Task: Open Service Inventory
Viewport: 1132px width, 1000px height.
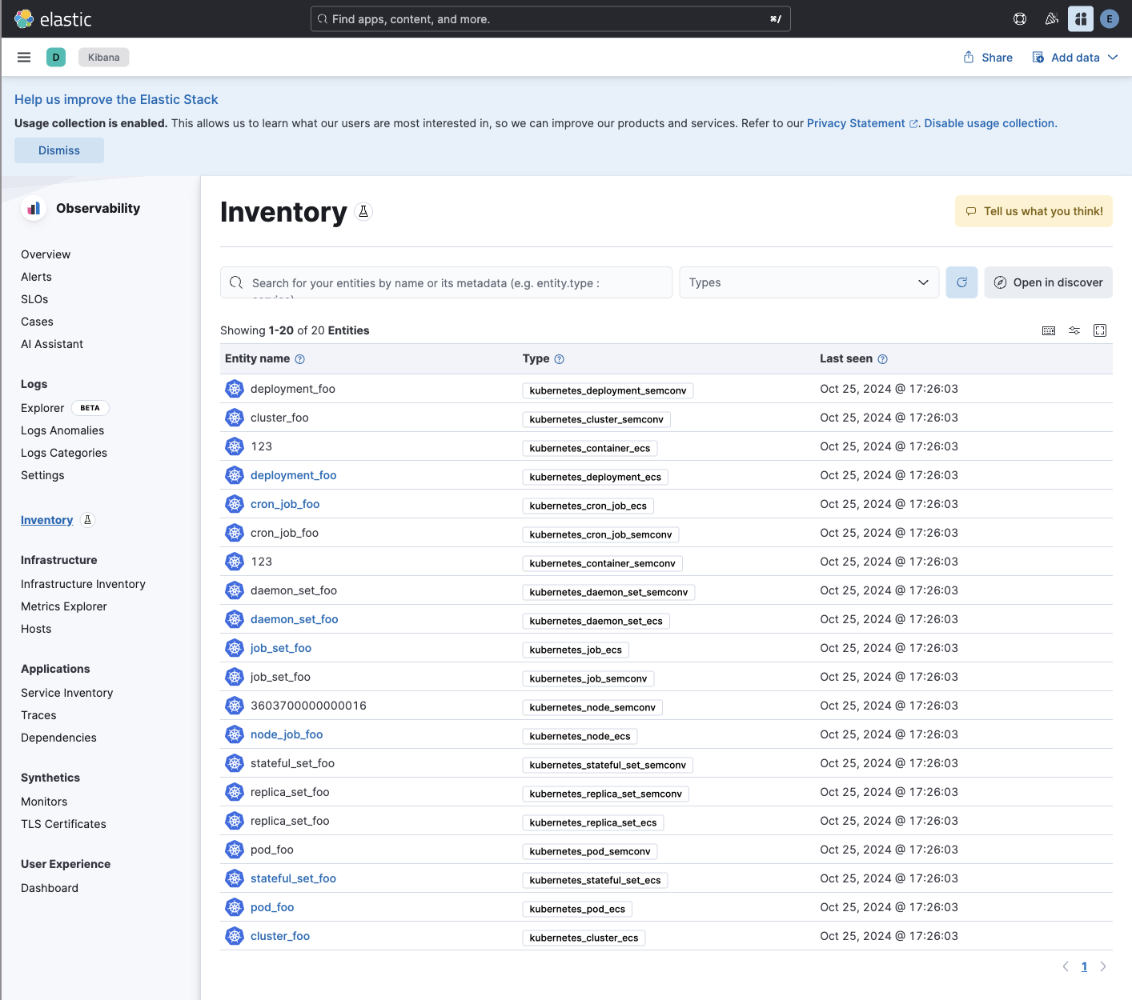Action: (x=67, y=693)
